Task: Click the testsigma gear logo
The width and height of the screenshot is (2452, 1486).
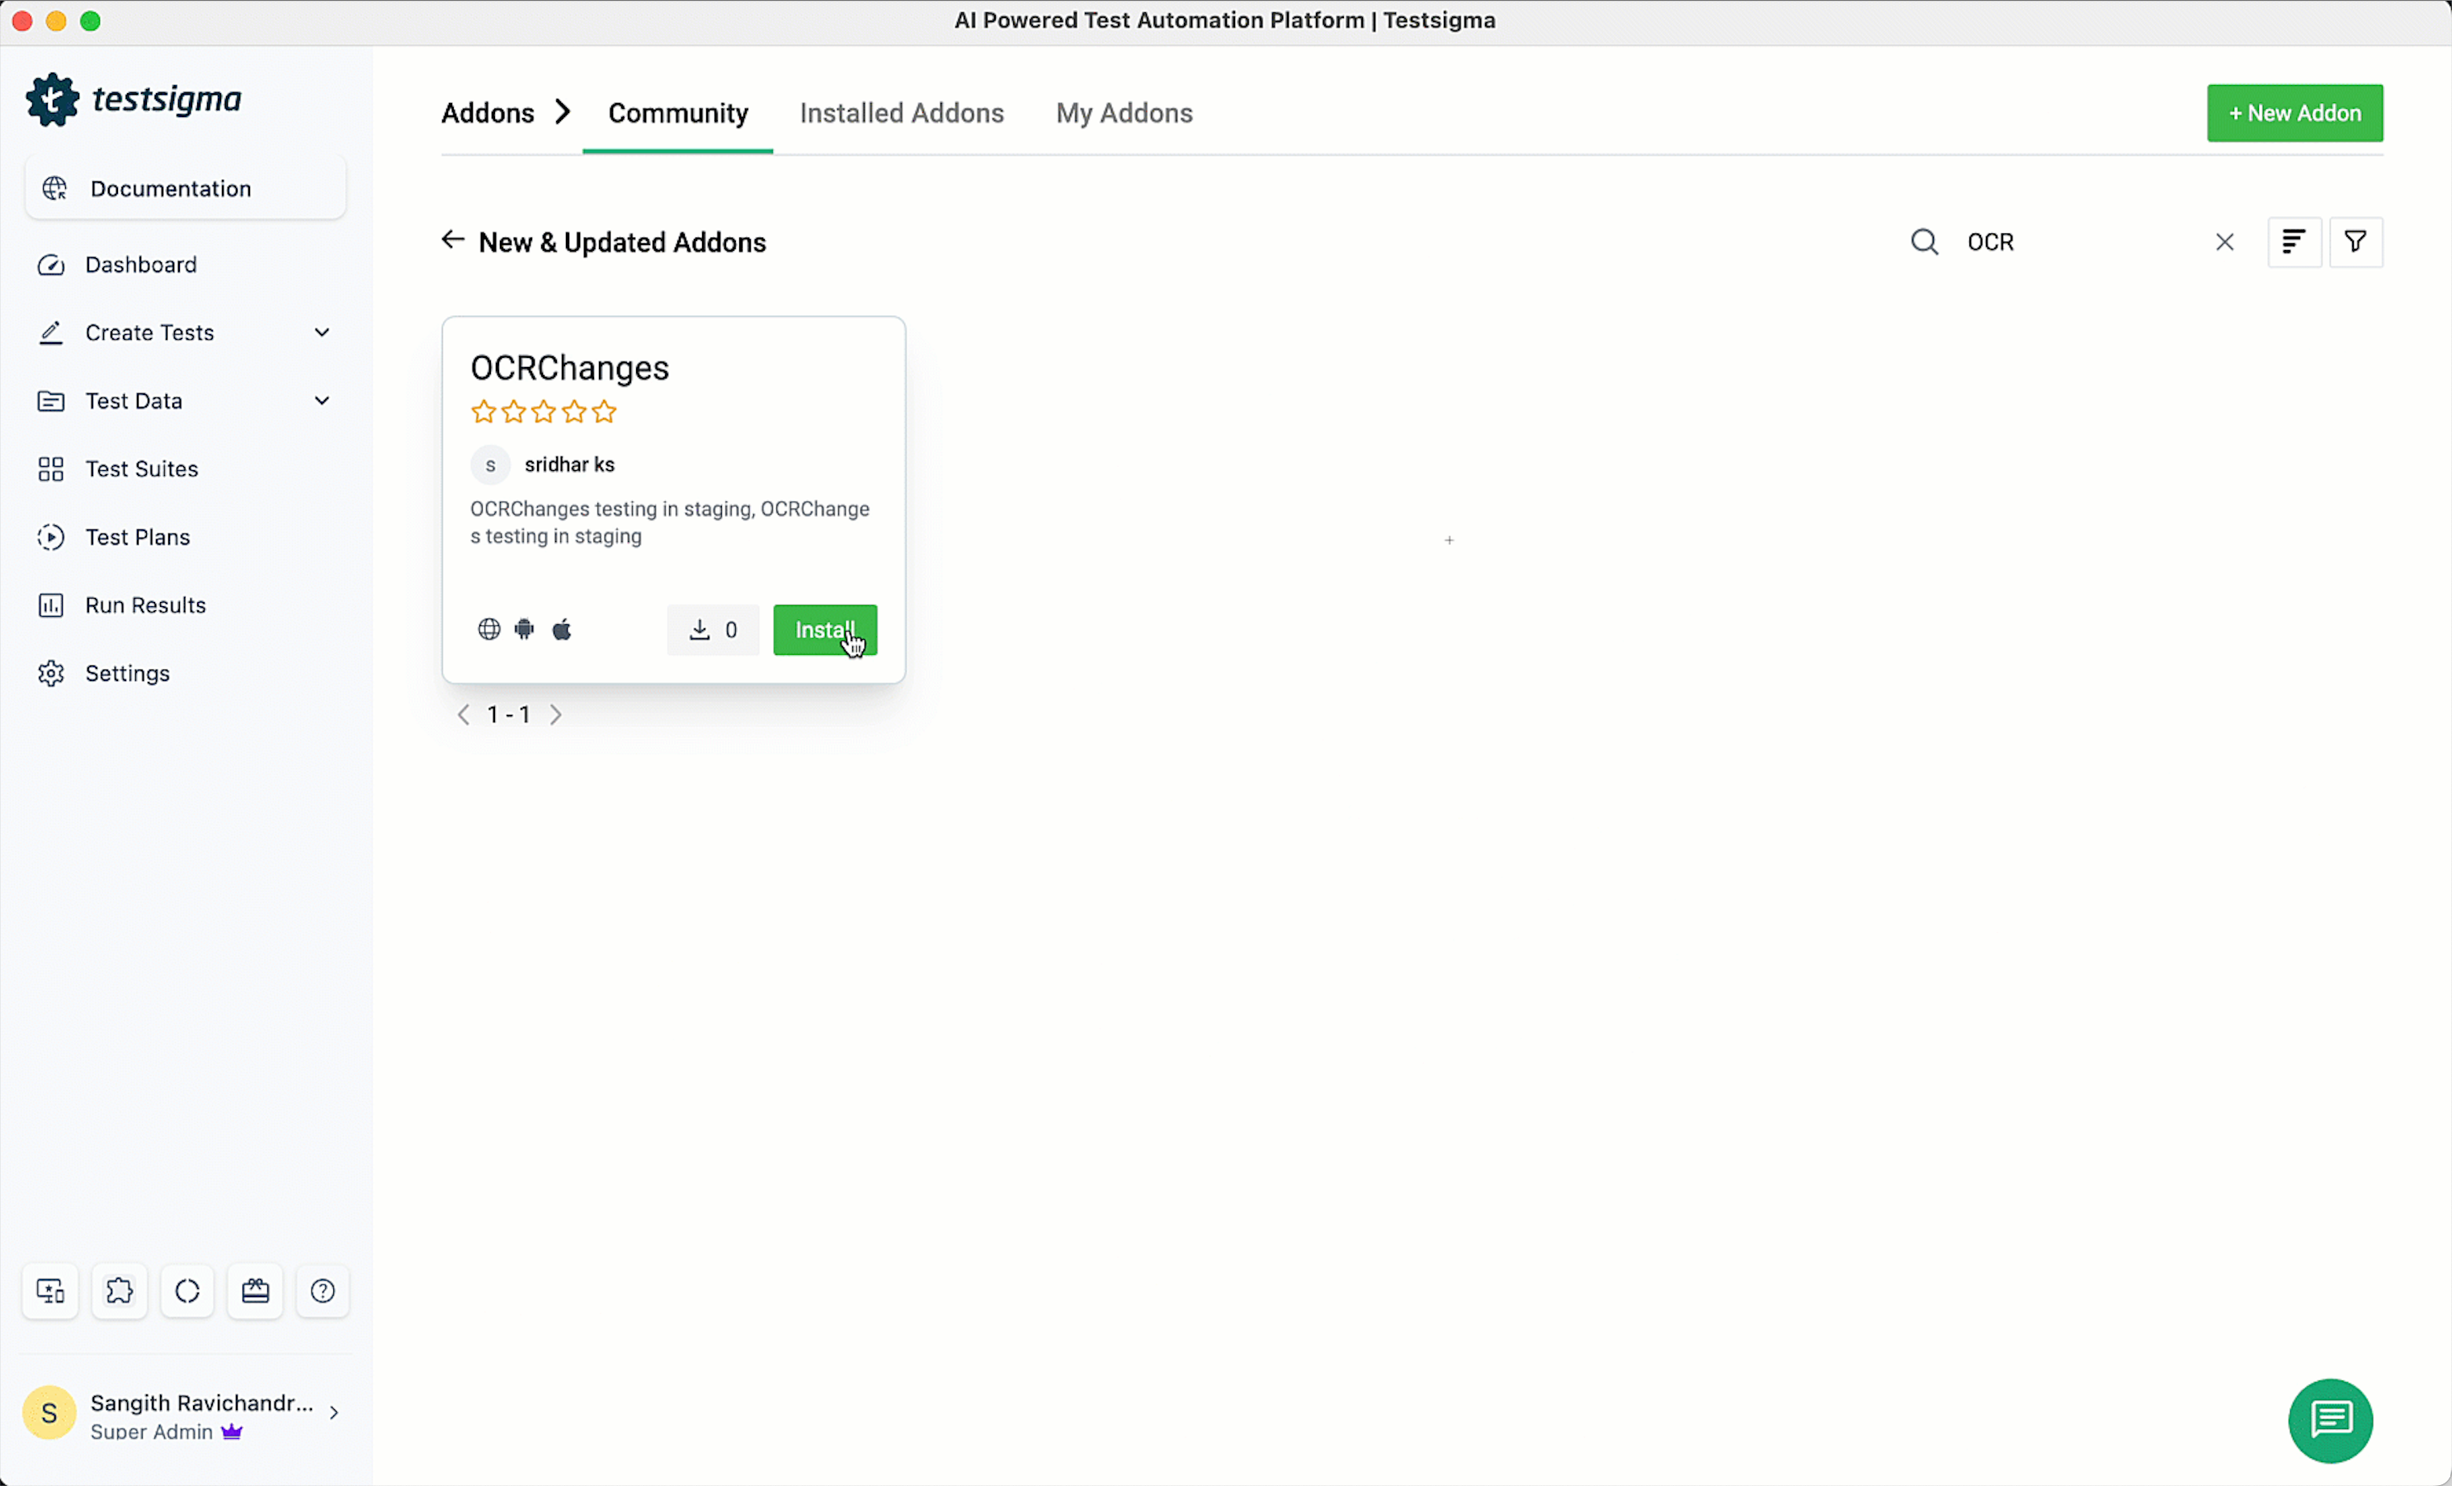Action: tap(52, 100)
